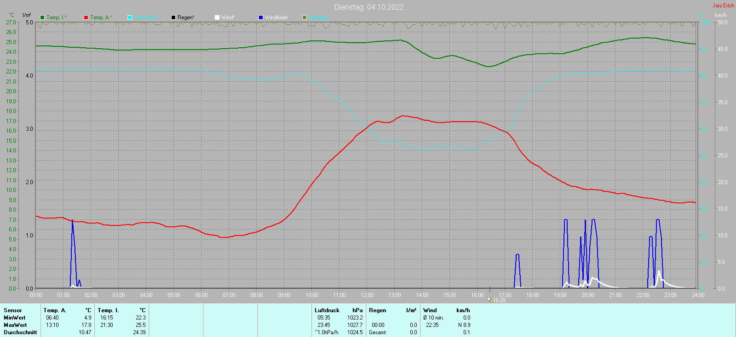Click the cyan Feuchte A. legend swatch
Image resolution: width=736 pixels, height=337 pixels.
[130, 17]
